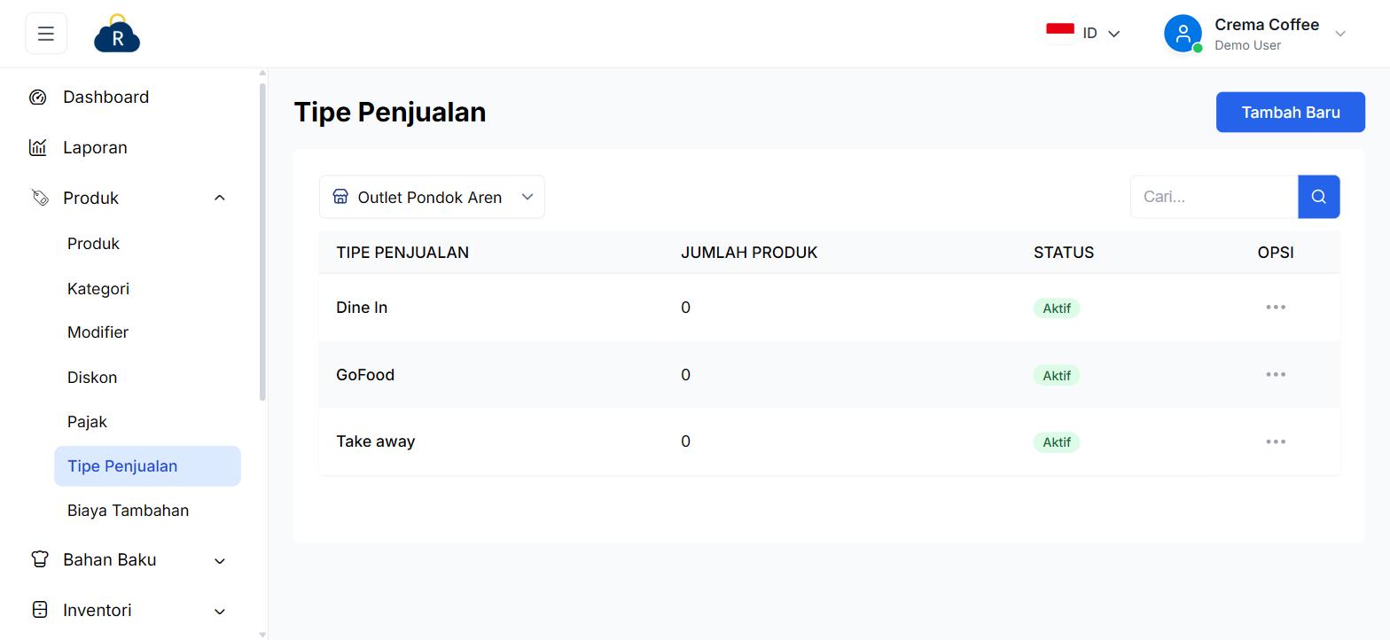
Task: Expand the Bahan Baku chevron
Action: (220, 560)
